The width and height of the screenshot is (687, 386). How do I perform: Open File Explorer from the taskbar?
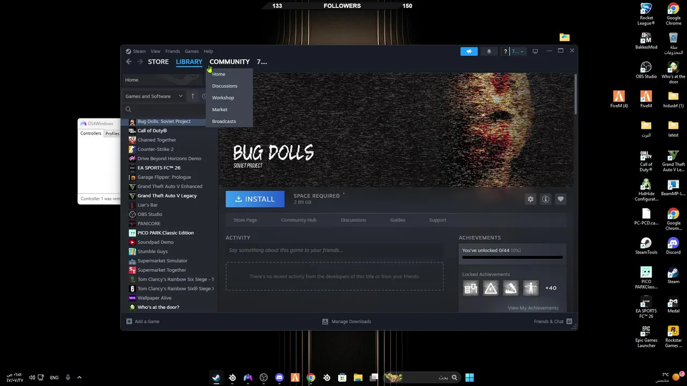[x=358, y=377]
